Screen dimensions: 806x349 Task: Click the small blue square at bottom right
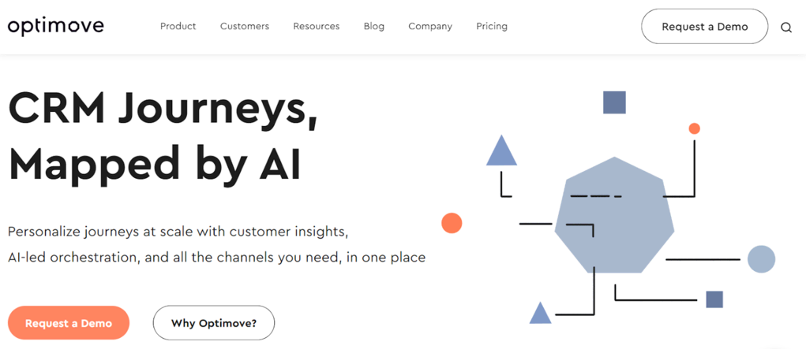tap(714, 299)
